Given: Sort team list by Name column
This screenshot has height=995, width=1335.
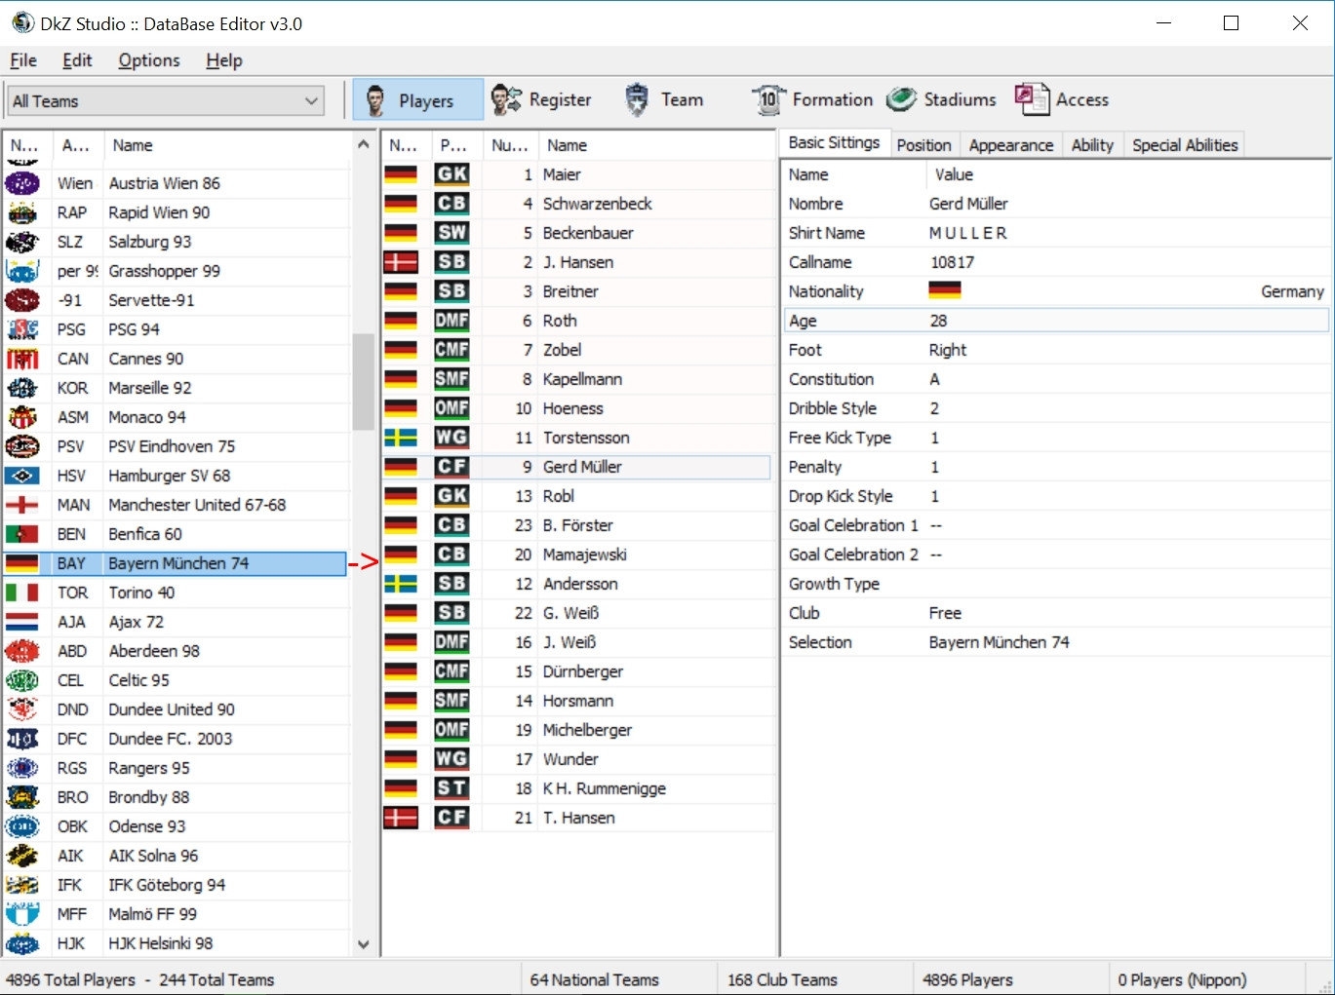Looking at the screenshot, I should 226,145.
